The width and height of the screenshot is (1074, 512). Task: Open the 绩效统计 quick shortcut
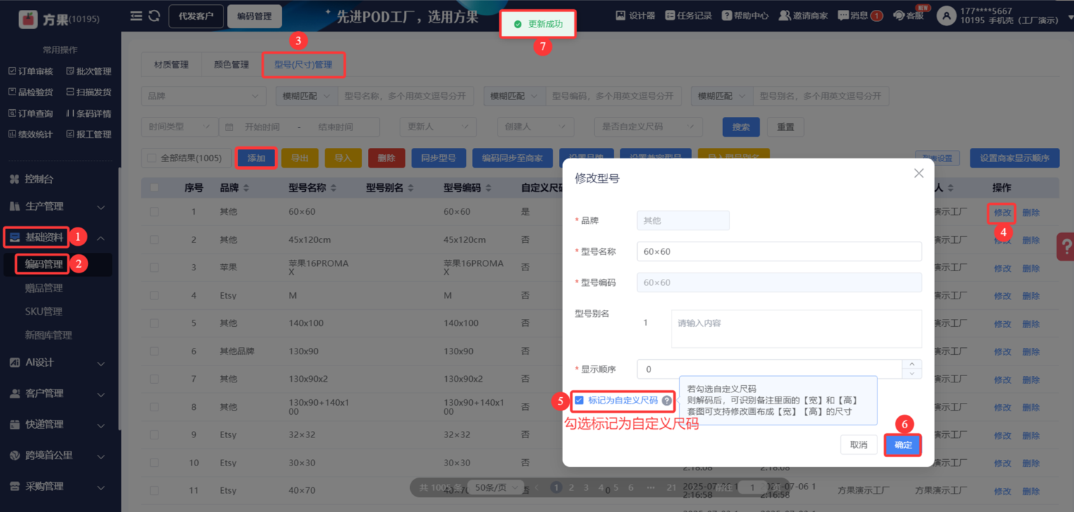(x=30, y=135)
